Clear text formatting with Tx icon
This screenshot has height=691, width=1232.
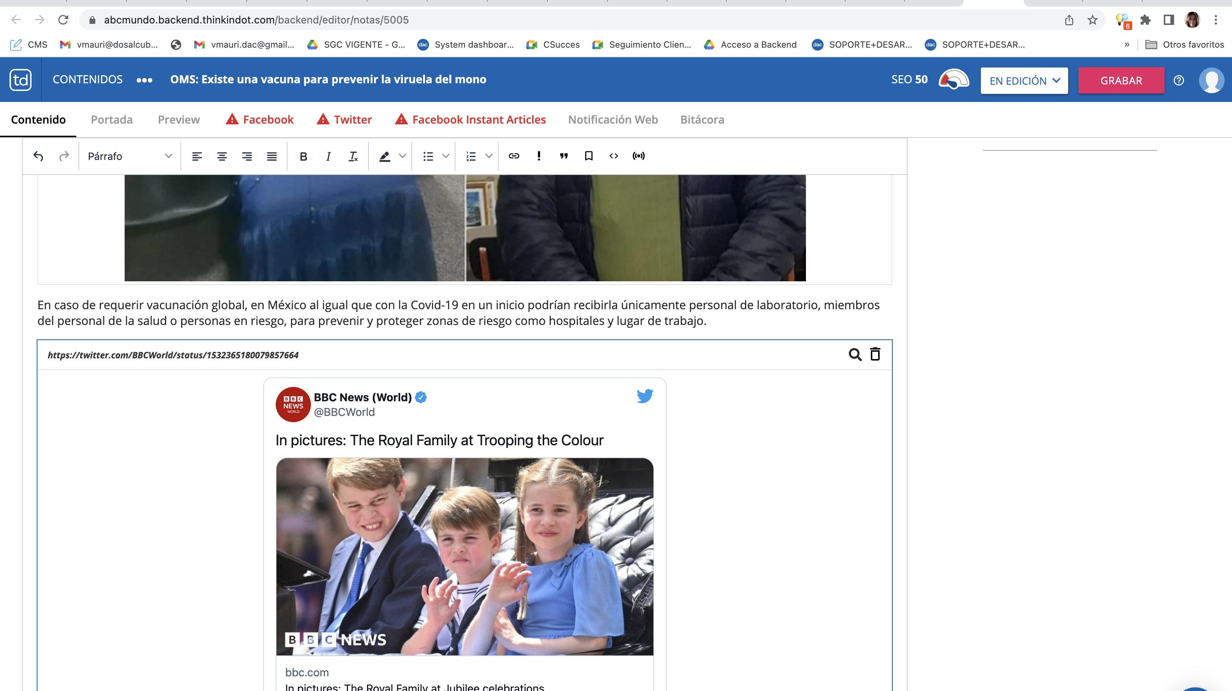[353, 156]
